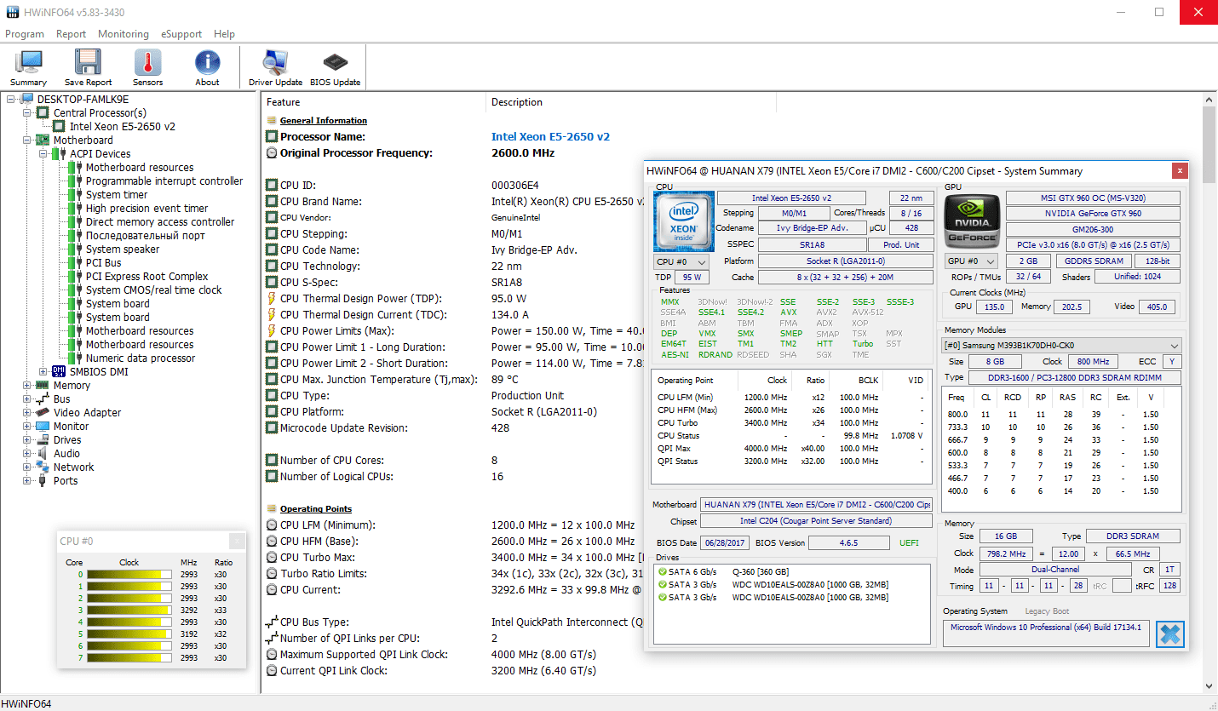Select Intel Xeon E5-2650 v2 tree item
The image size is (1218, 711).
[x=122, y=127]
